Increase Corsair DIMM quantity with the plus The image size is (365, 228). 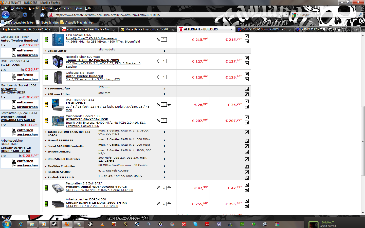point(169,204)
